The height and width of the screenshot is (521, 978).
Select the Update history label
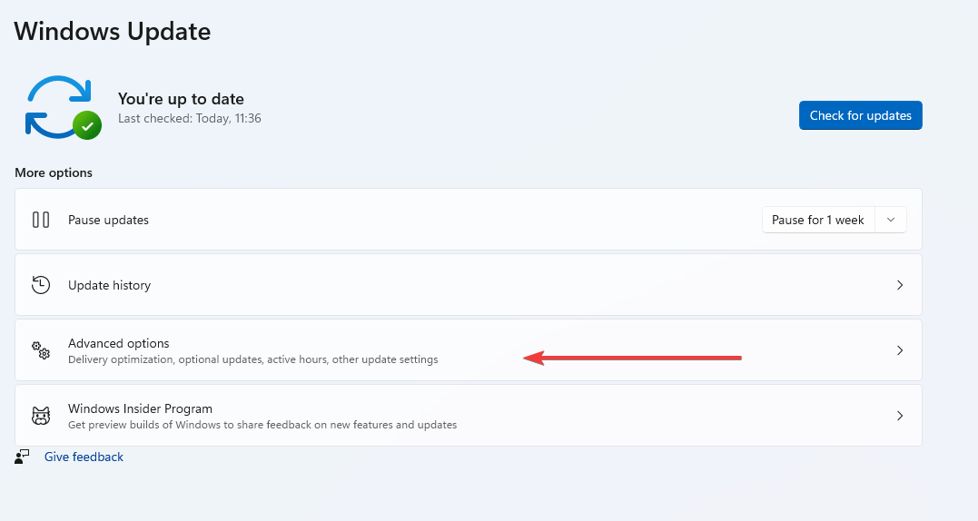[x=109, y=285]
